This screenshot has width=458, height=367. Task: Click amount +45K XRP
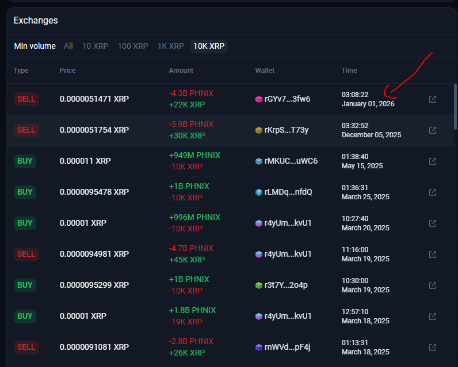click(x=187, y=260)
